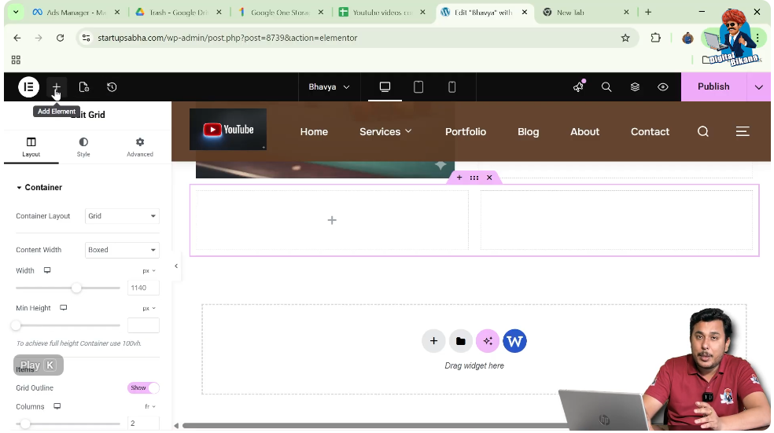Click the grid container drag handle
The height and width of the screenshot is (433, 774).
(474, 178)
